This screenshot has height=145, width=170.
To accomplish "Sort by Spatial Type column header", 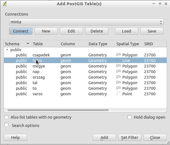I will [129, 44].
